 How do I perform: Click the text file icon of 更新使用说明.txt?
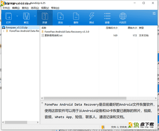(x=43, y=35)
